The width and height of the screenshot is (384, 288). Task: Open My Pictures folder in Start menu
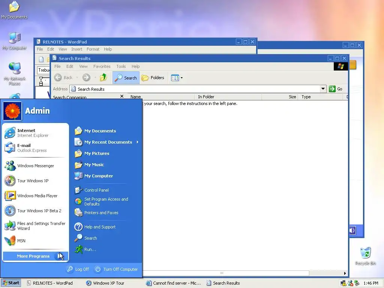(x=107, y=153)
